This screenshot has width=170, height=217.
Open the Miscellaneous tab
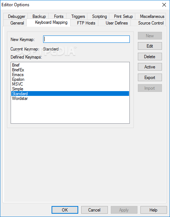click(x=151, y=16)
